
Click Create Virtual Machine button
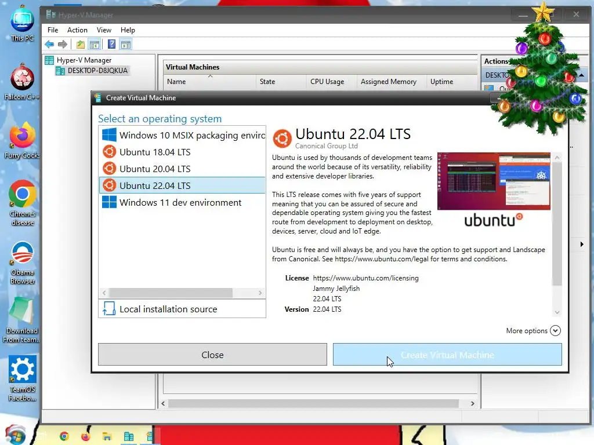(x=447, y=355)
